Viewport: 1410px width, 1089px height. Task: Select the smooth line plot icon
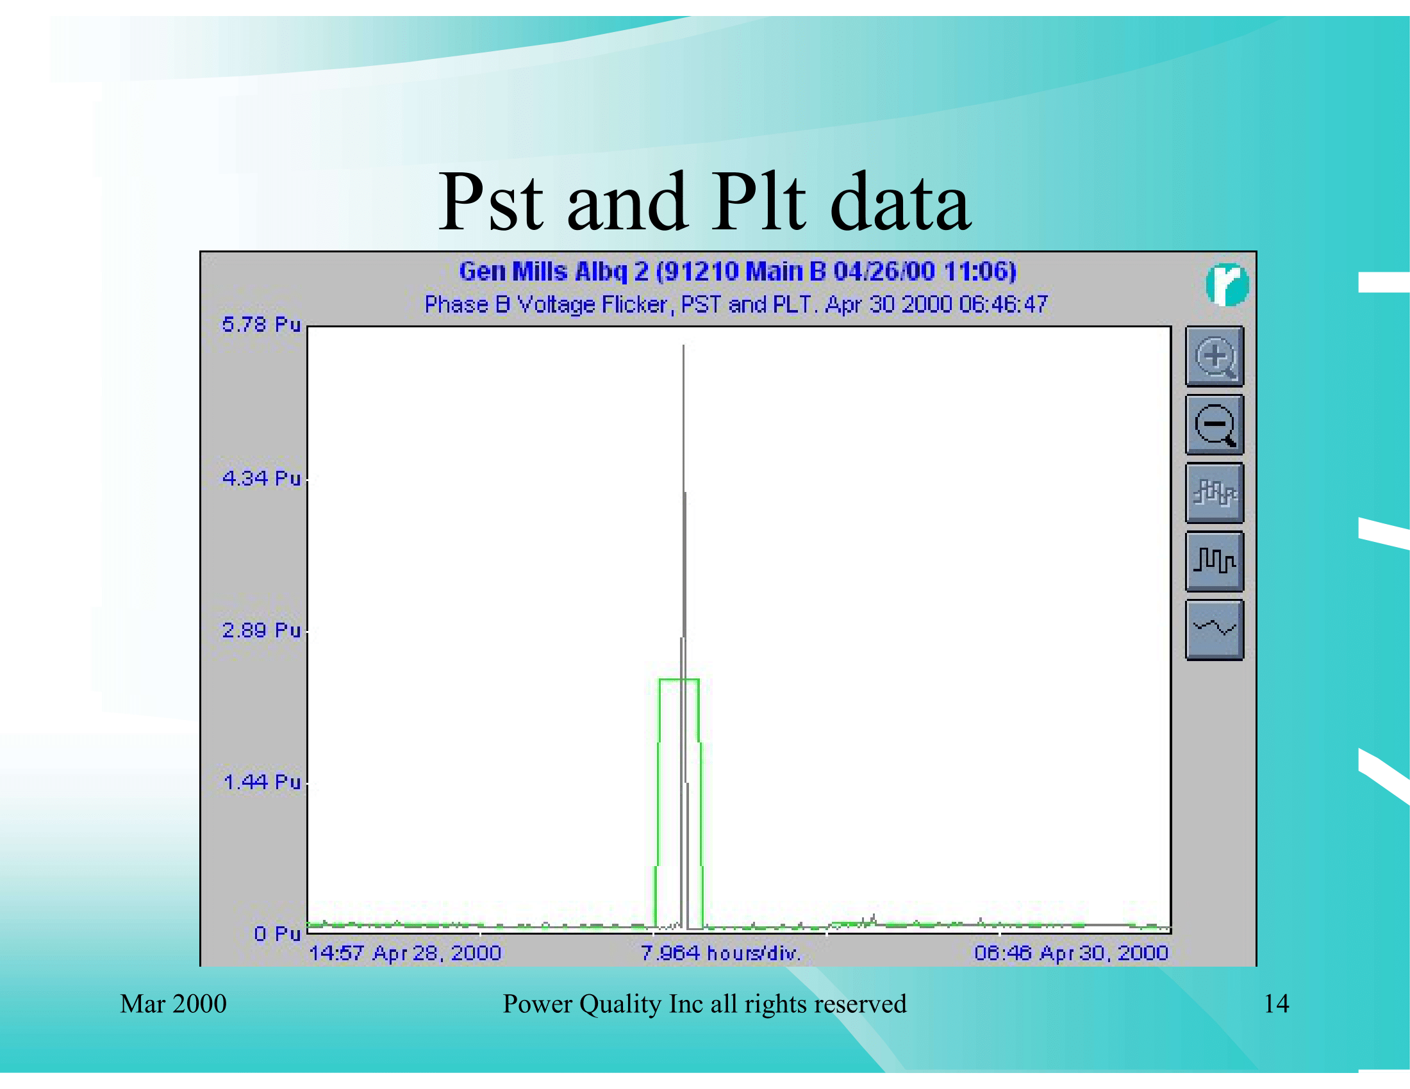1215,630
